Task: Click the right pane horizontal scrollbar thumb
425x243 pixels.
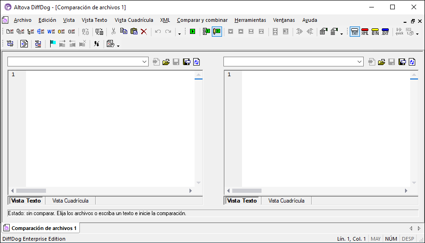Action: pos(247,190)
